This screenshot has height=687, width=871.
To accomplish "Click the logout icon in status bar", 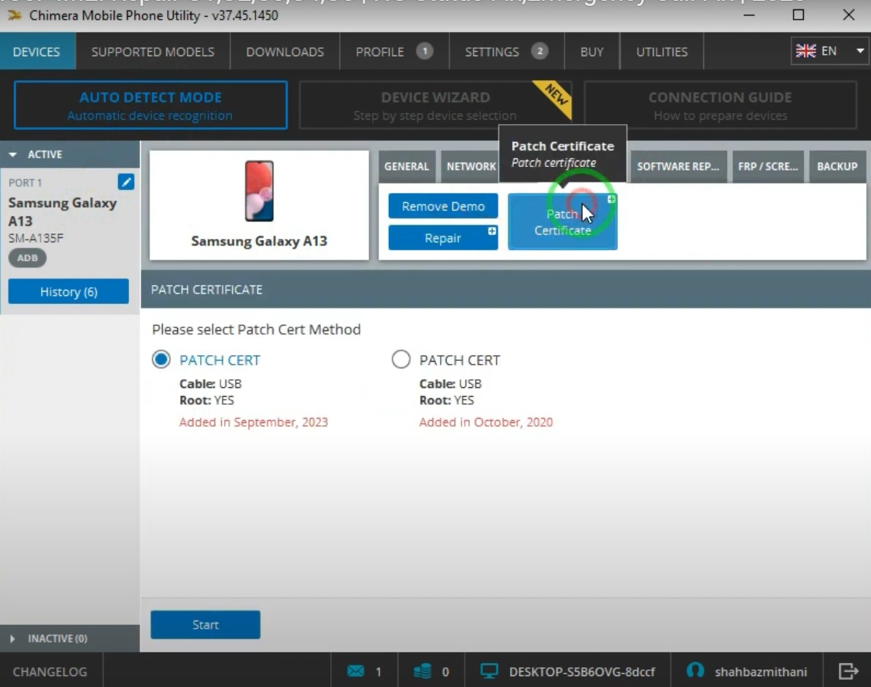I will click(848, 671).
